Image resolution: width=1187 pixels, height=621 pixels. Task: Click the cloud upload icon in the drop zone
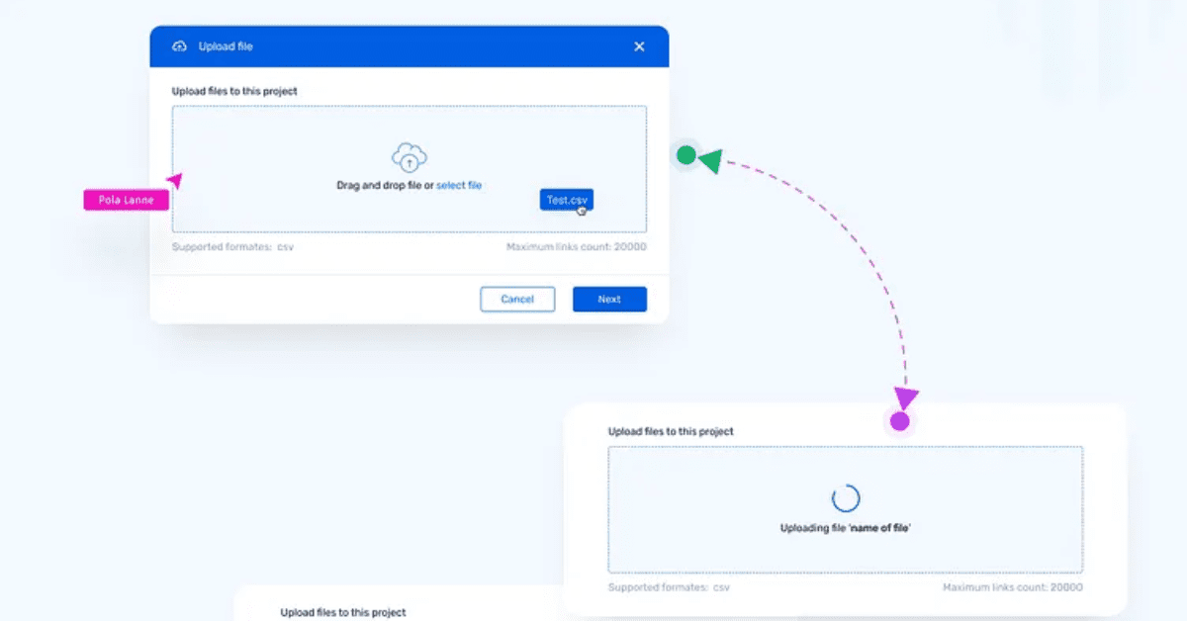(409, 157)
